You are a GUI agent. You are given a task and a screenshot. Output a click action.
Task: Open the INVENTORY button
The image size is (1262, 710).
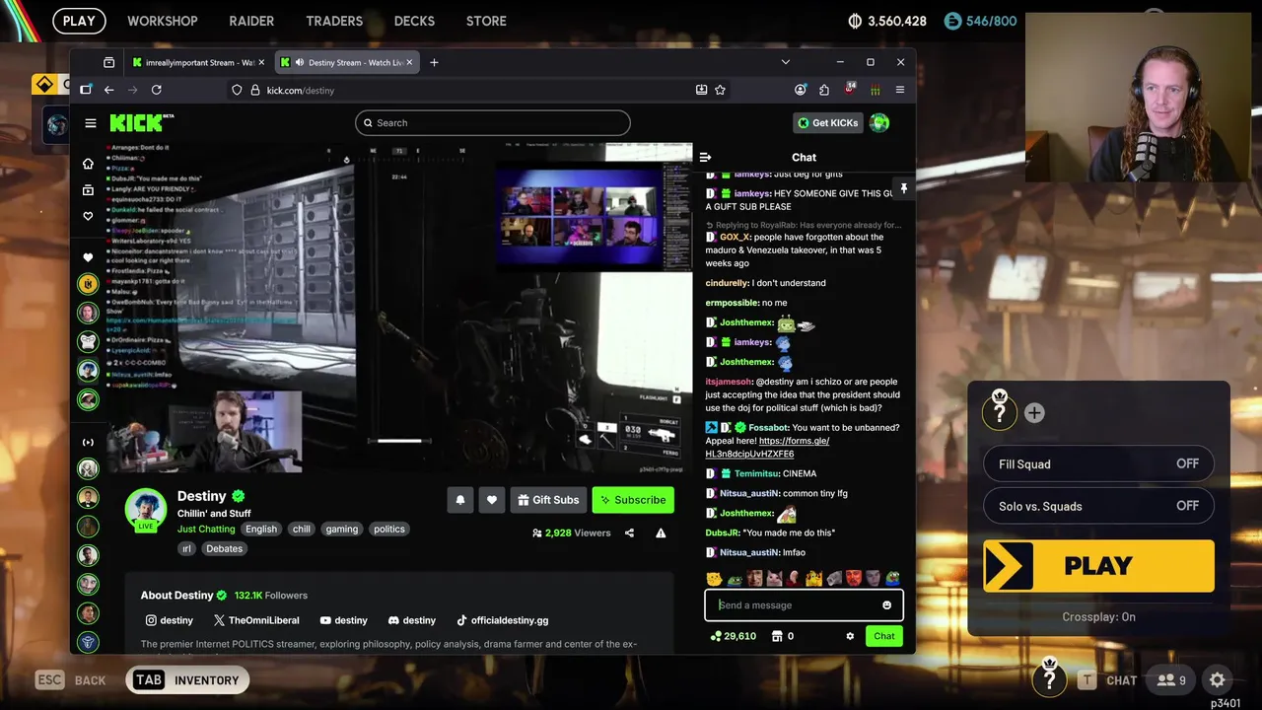186,679
